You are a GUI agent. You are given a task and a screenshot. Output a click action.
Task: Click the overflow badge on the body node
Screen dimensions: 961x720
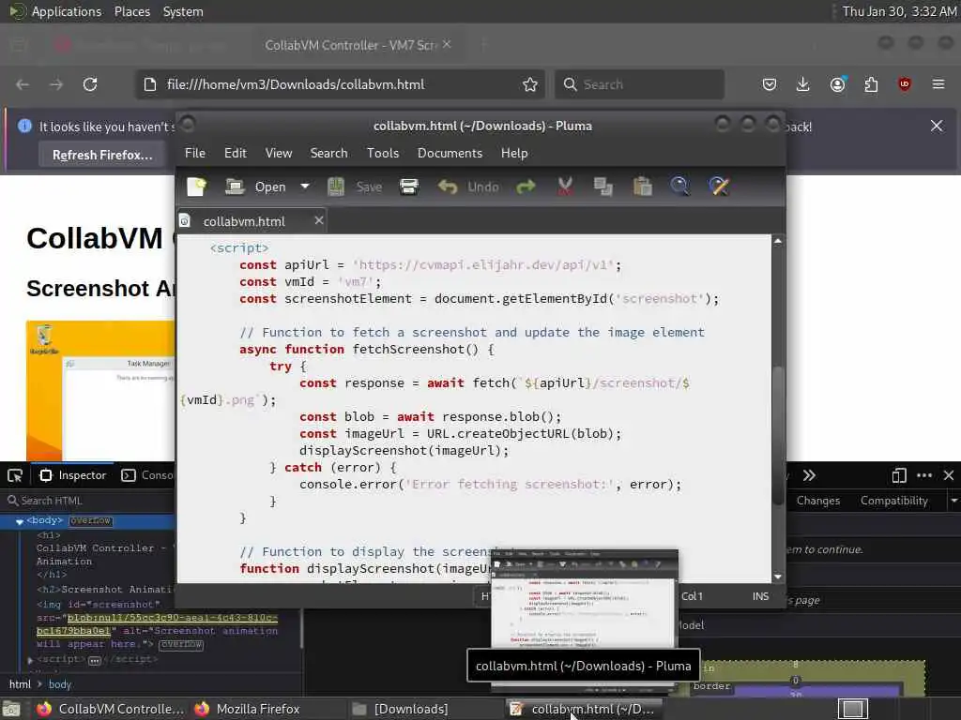pyautogui.click(x=90, y=521)
